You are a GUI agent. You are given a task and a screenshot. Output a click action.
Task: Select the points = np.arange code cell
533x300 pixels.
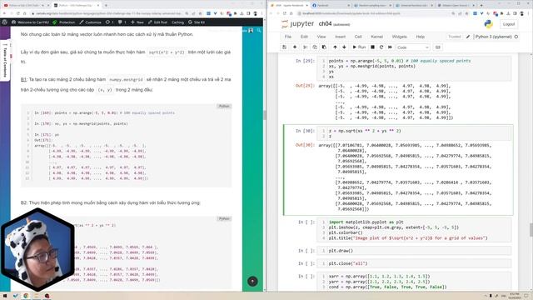click(x=414, y=68)
